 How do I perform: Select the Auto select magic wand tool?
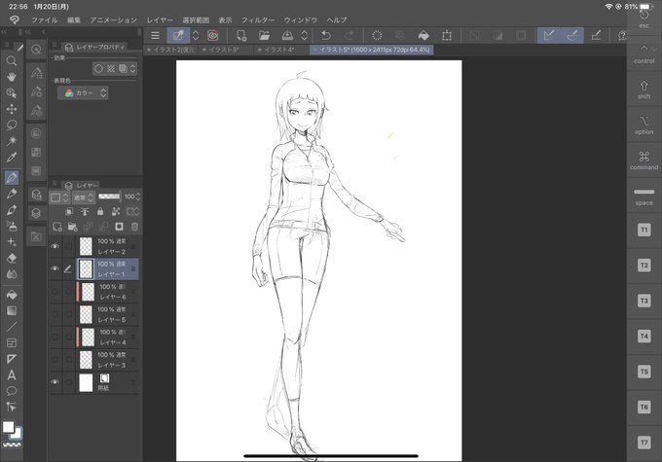click(12, 141)
